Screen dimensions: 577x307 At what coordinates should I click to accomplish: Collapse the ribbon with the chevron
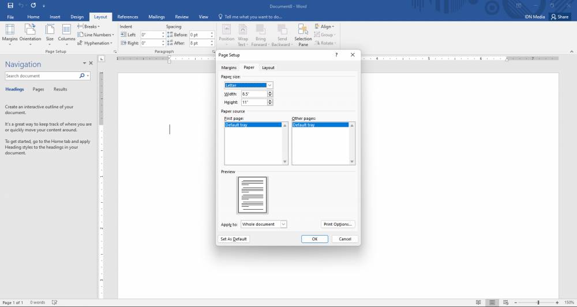click(x=571, y=52)
